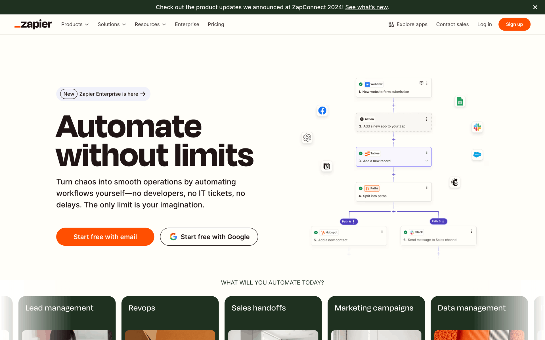
Task: Open the Marketing campaigns card
Action: click(376, 318)
